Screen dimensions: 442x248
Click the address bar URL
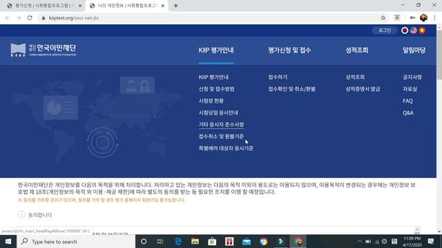(74, 18)
